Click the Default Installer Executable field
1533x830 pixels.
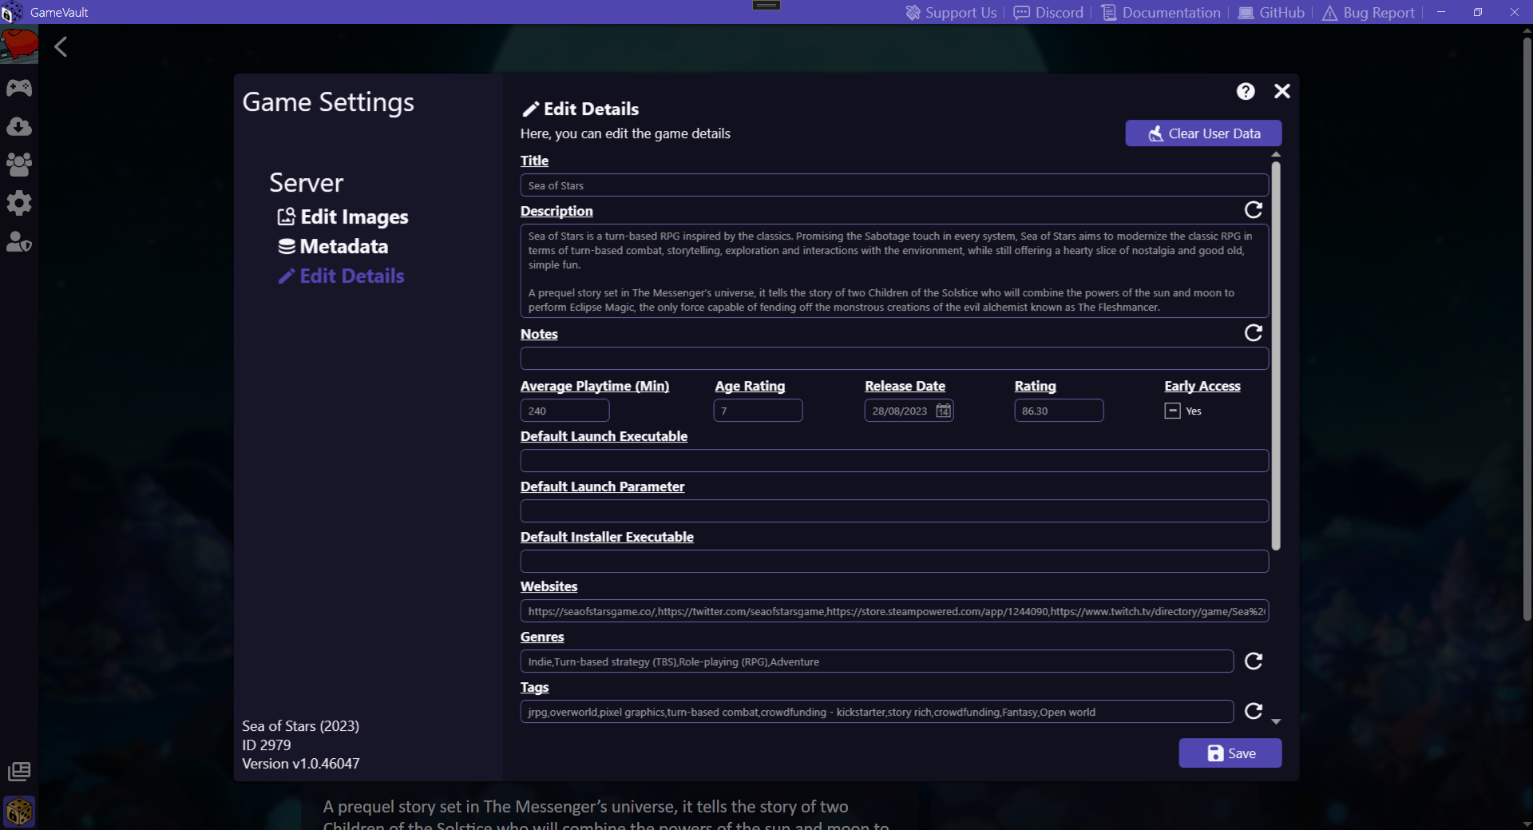pos(894,562)
